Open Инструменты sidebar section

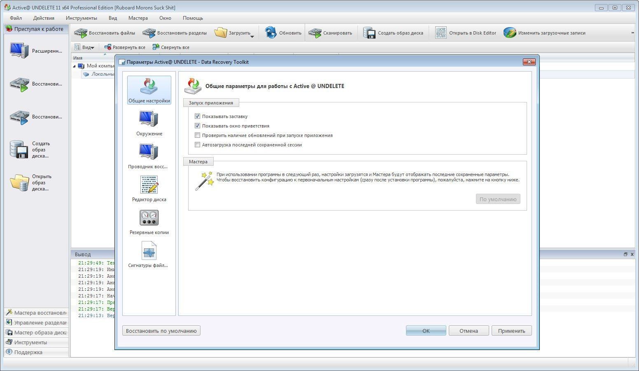pyautogui.click(x=36, y=342)
